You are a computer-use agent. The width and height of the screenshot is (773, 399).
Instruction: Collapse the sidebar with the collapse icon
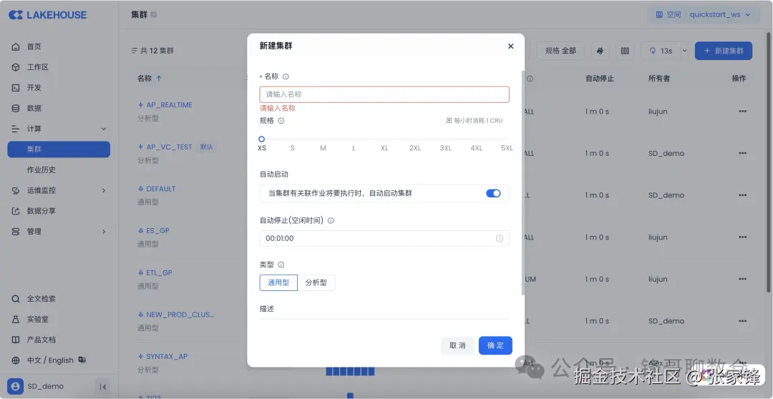point(102,387)
